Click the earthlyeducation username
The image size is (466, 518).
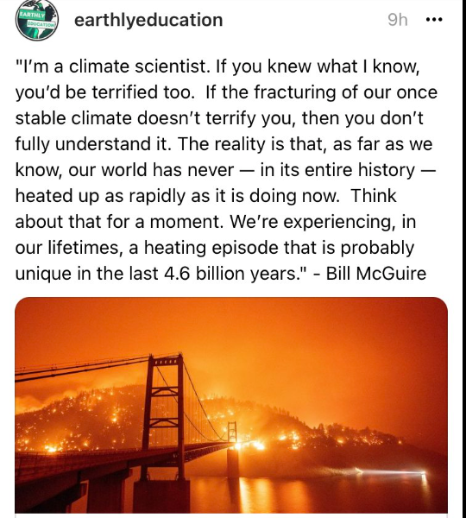point(148,20)
